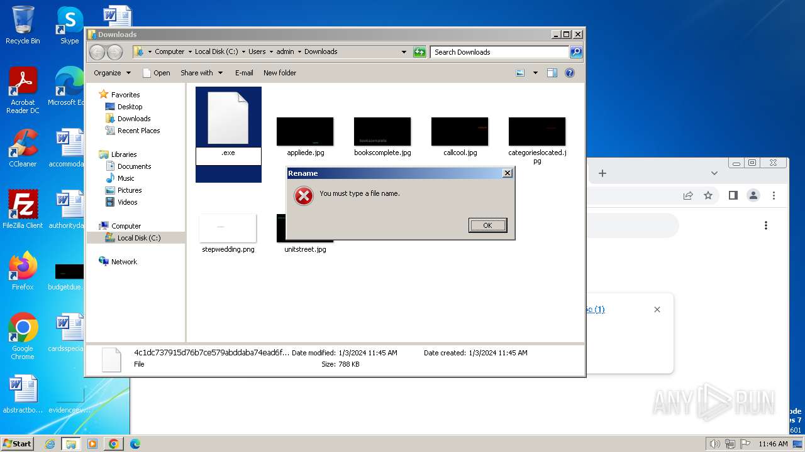The height and width of the screenshot is (452, 805).
Task: Click the .exe rename text box
Action: click(228, 156)
